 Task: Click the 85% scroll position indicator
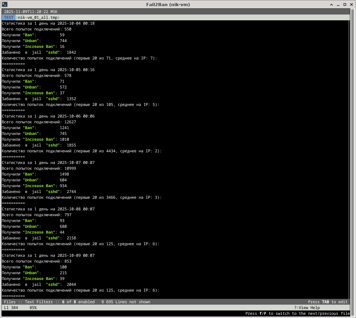pyautogui.click(x=33, y=308)
